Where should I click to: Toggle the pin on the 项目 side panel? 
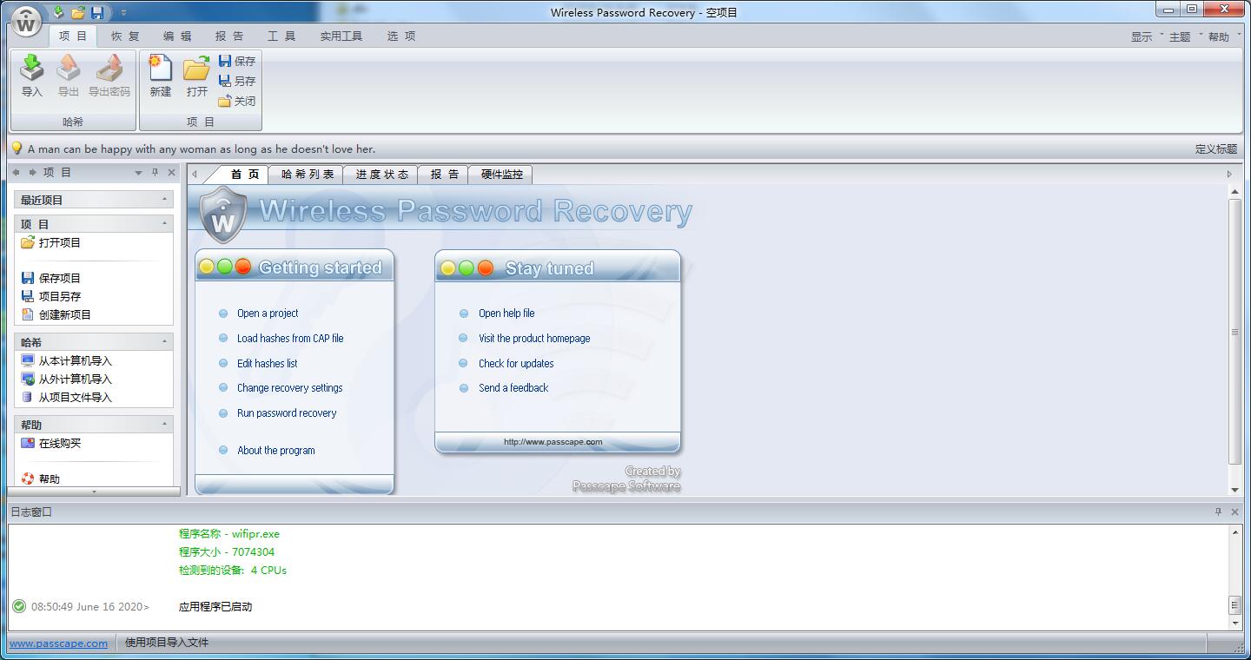pos(155,173)
